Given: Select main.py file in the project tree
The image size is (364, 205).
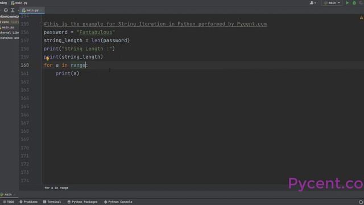Looking at the screenshot, I should click(7, 27).
